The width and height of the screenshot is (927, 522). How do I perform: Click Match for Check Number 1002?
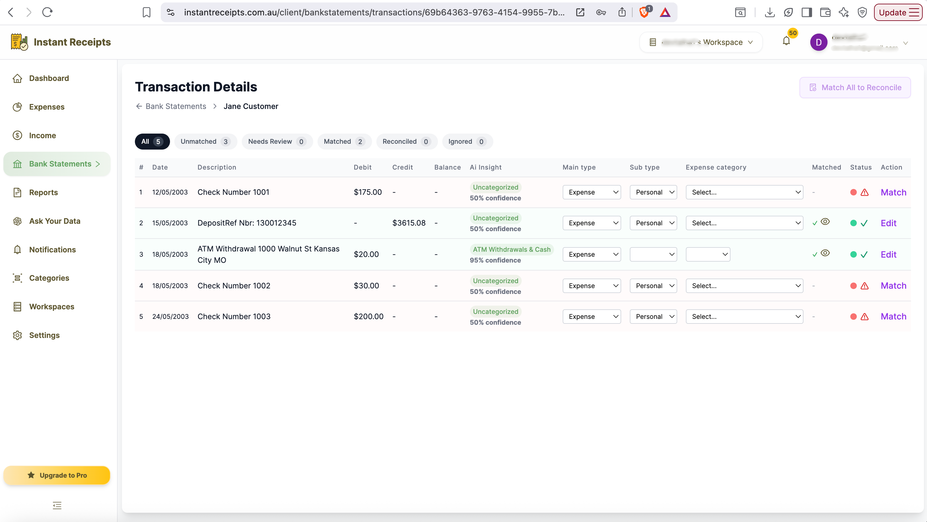[893, 286]
